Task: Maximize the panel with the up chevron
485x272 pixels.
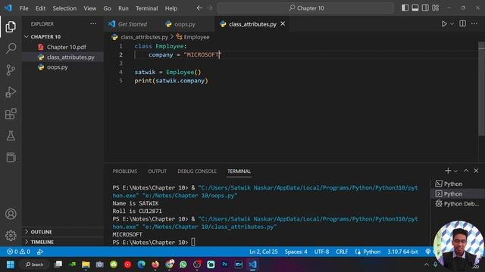Action: (466, 171)
